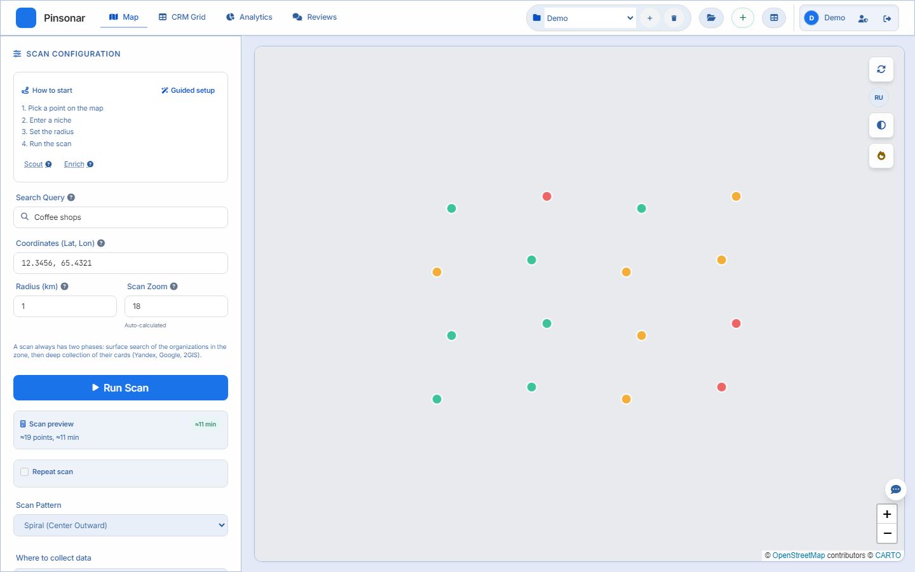Click the Demo user avatar

[x=811, y=18]
